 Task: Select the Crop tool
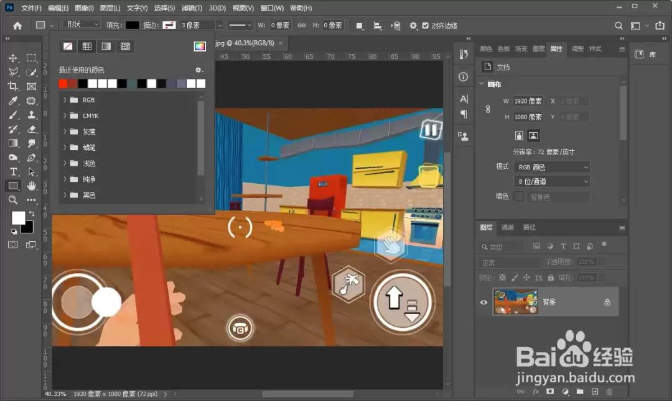coord(13,86)
